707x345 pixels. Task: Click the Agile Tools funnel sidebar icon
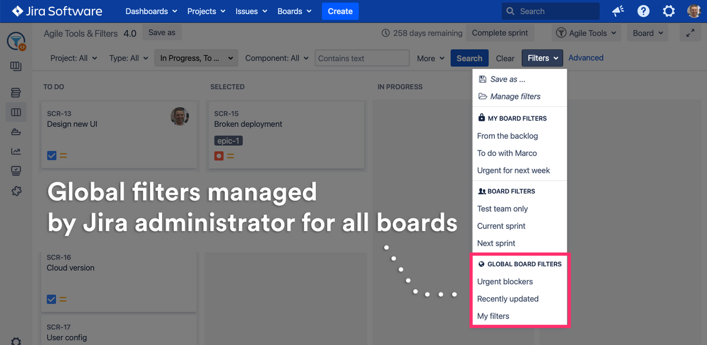click(x=16, y=41)
